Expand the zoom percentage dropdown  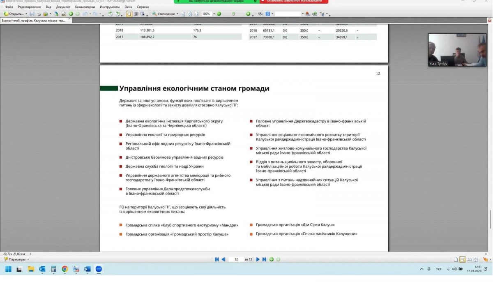[213, 14]
